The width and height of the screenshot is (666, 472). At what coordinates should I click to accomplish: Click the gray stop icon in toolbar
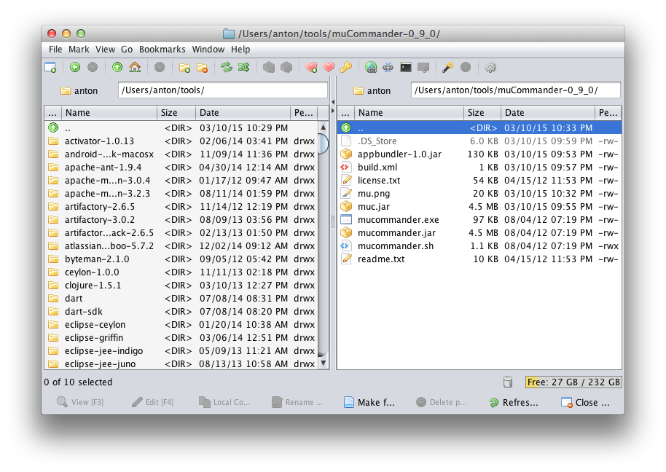pyautogui.click(x=160, y=67)
